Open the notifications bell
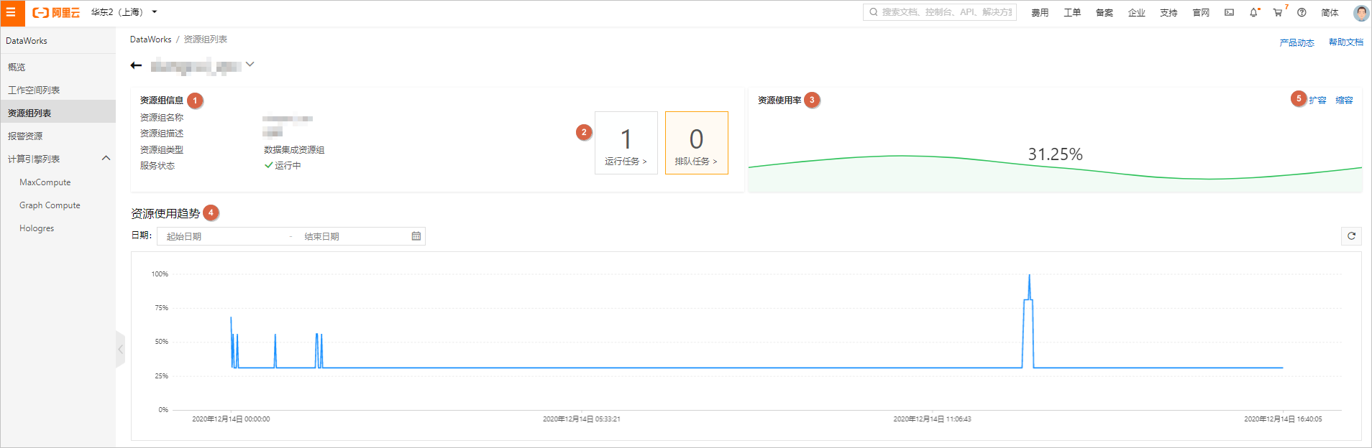 [1253, 12]
